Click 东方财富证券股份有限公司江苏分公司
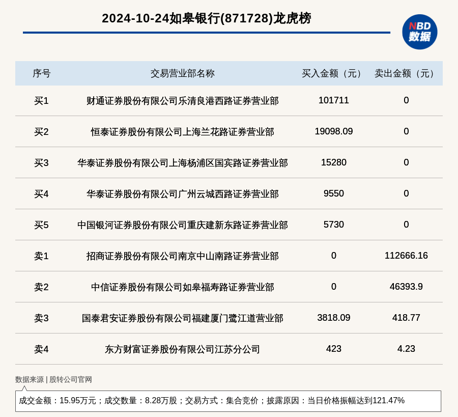 pyautogui.click(x=183, y=349)
